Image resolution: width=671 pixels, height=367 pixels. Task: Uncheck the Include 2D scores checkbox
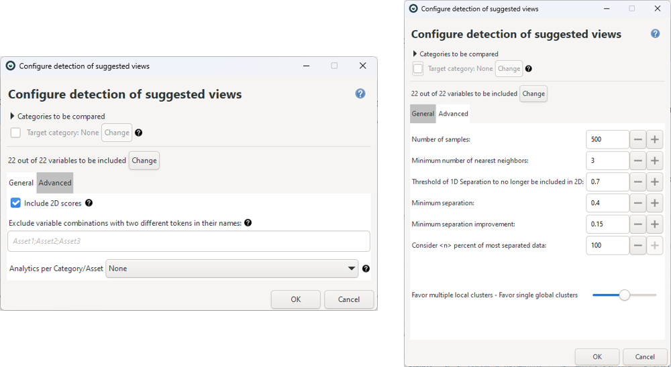pos(15,203)
